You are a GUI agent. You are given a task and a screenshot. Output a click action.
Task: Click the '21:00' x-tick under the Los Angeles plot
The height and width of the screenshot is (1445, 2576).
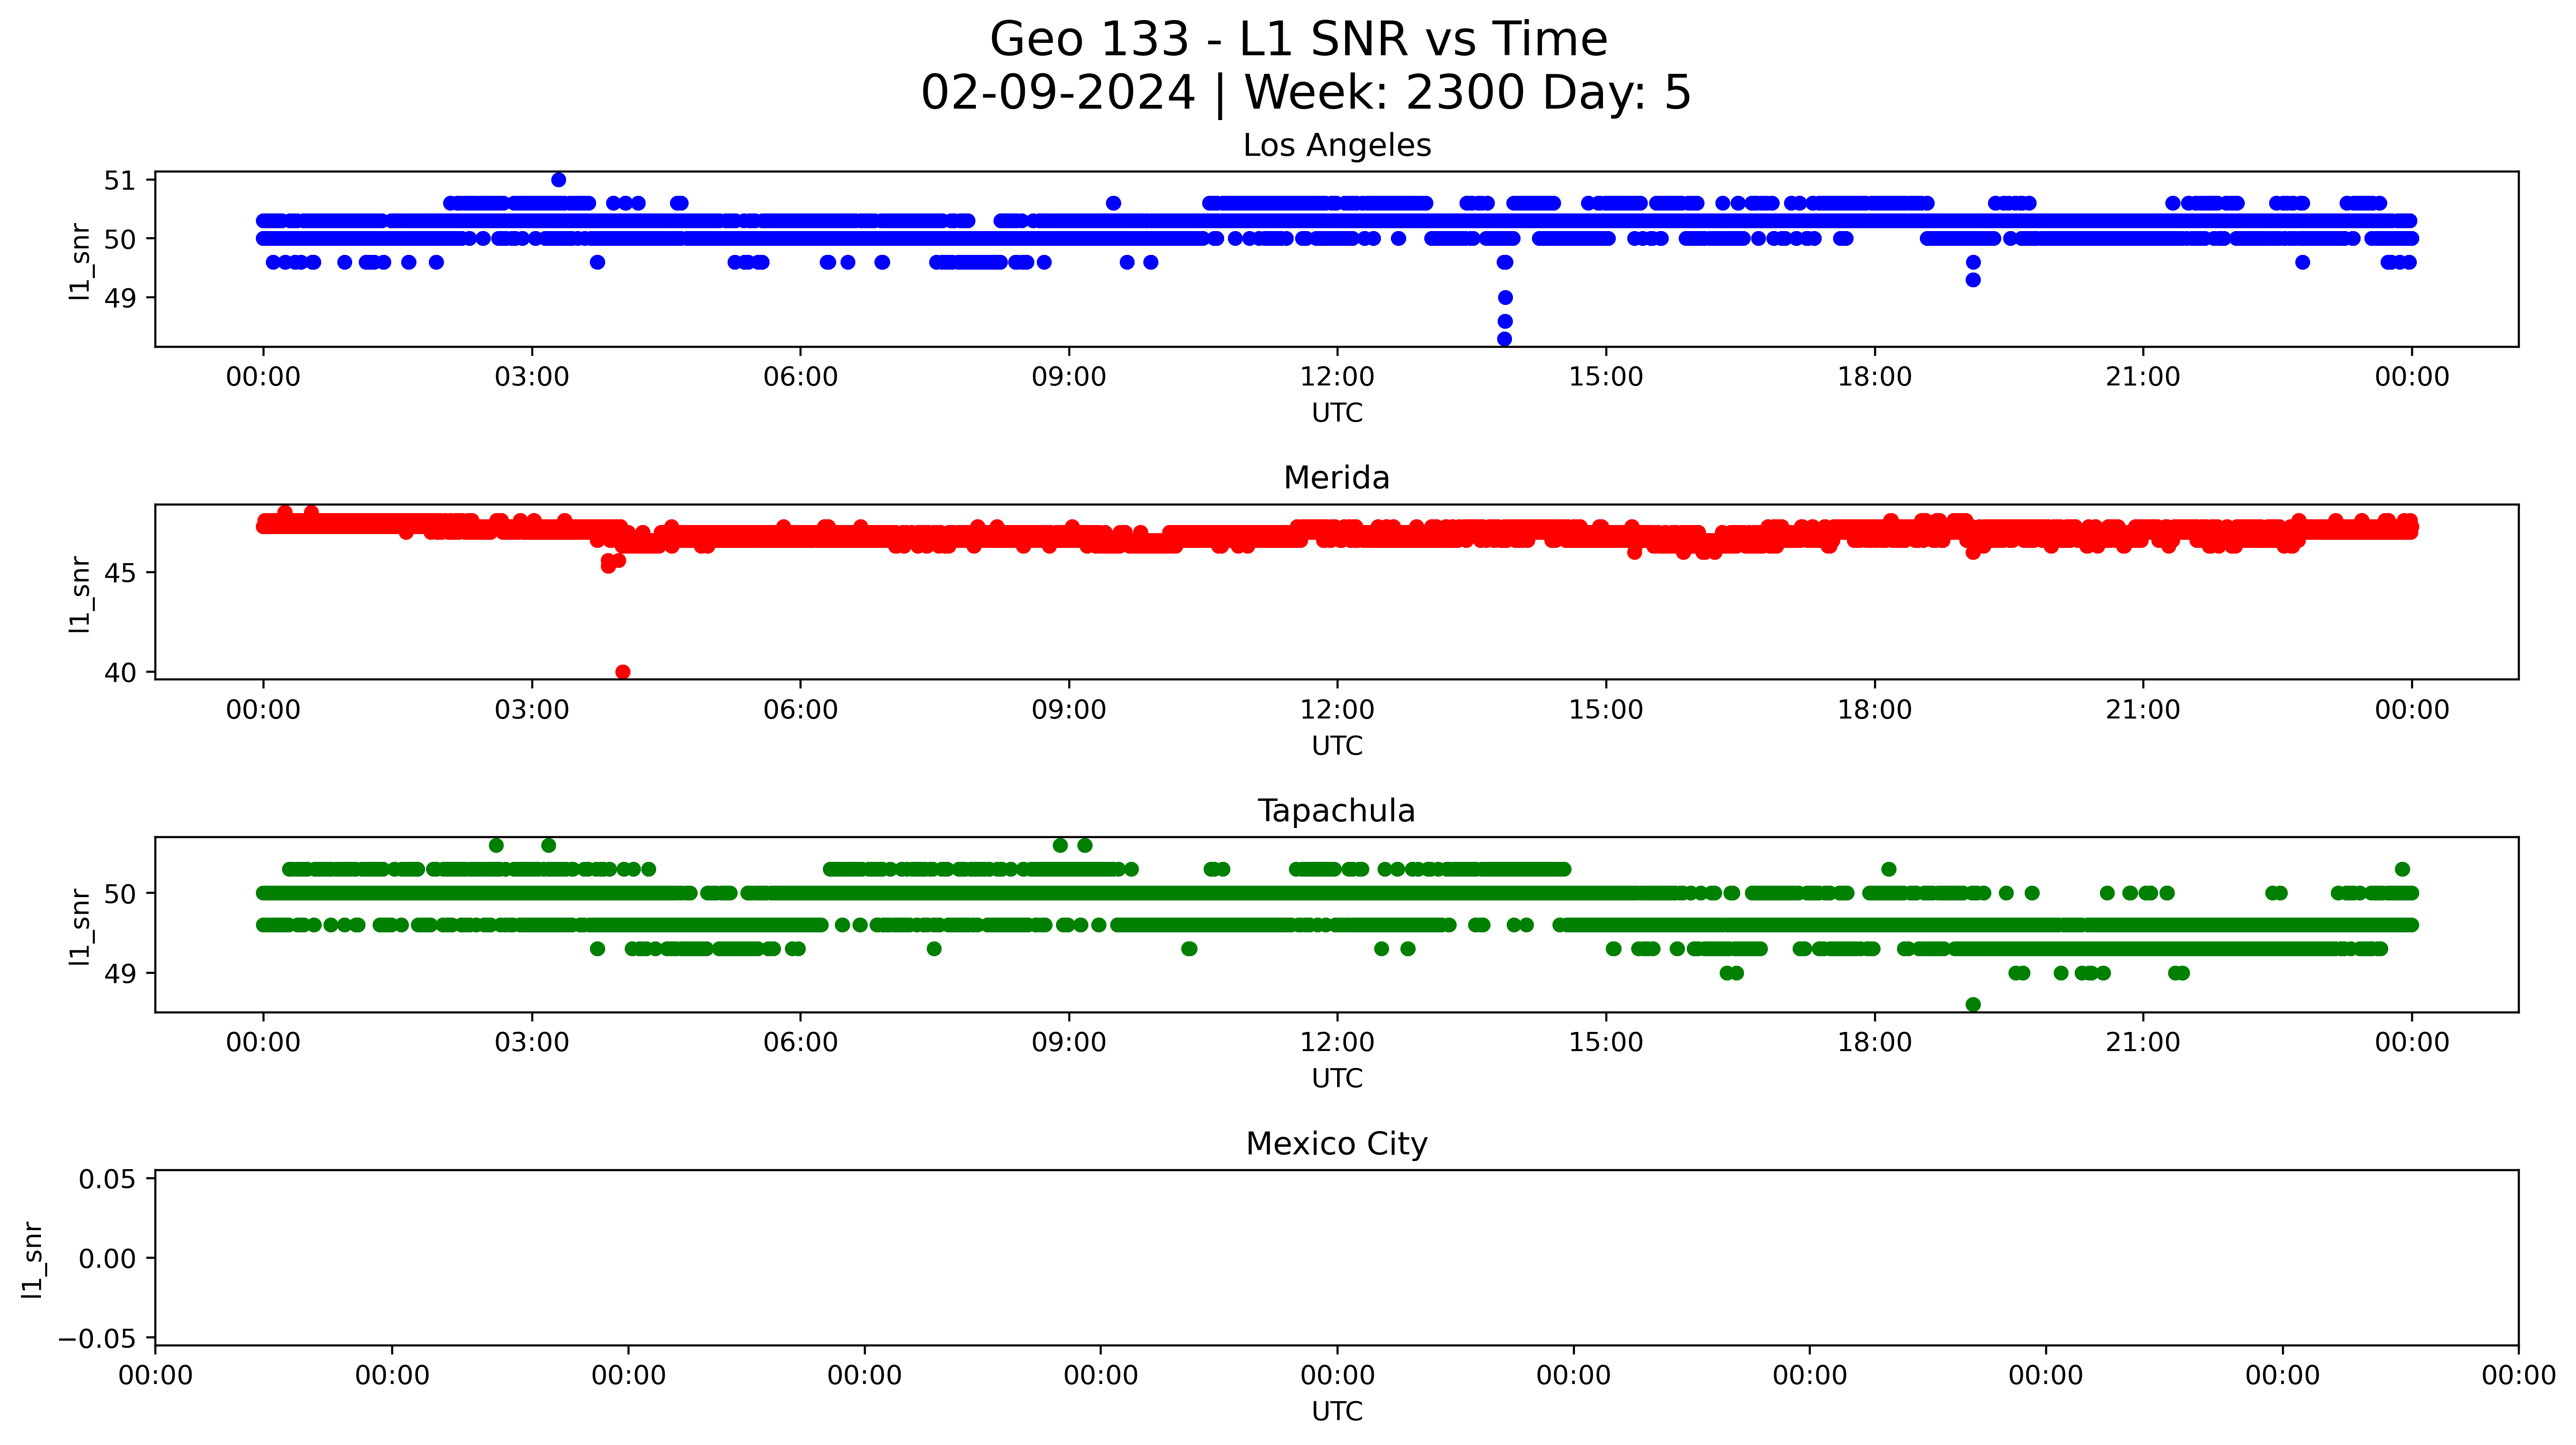(2143, 377)
